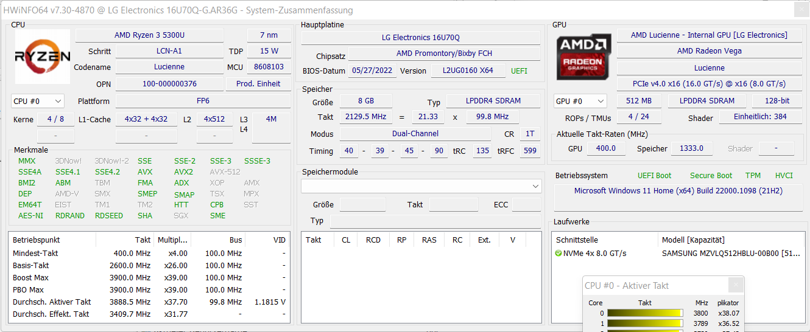Click the Ryzen CPU logo
The height and width of the screenshot is (332, 810).
43,57
